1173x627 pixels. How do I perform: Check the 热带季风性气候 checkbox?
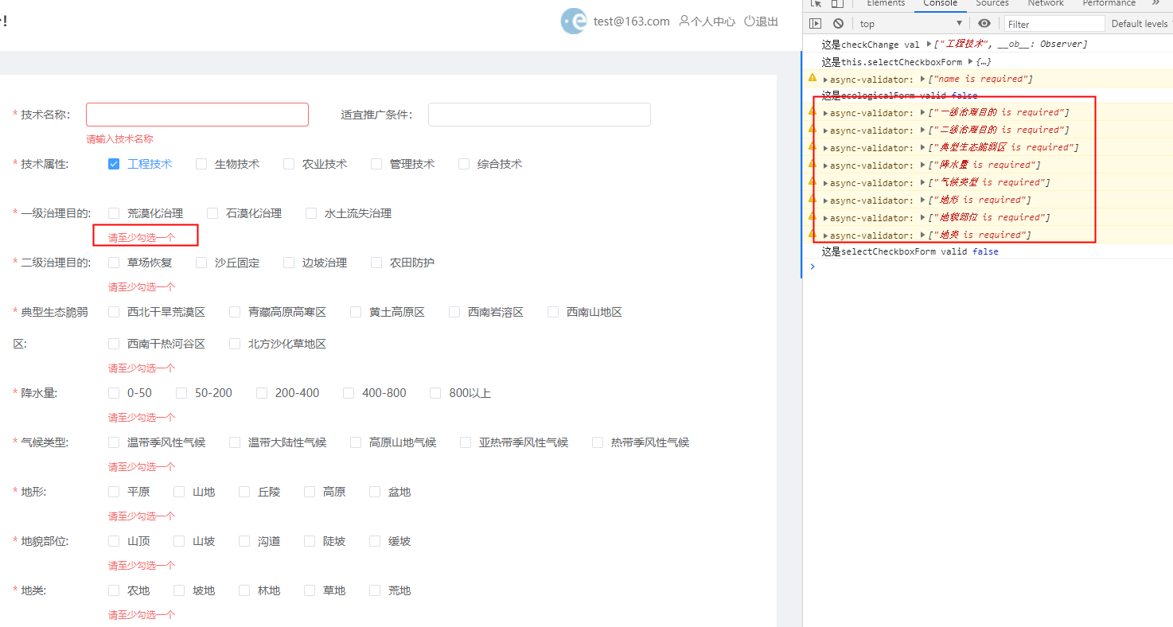click(598, 442)
